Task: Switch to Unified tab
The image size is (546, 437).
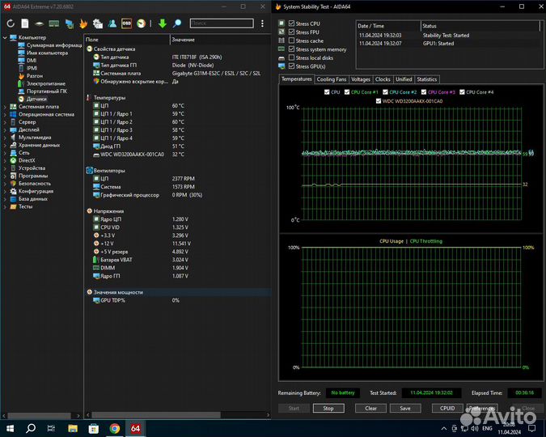Action: [x=404, y=79]
